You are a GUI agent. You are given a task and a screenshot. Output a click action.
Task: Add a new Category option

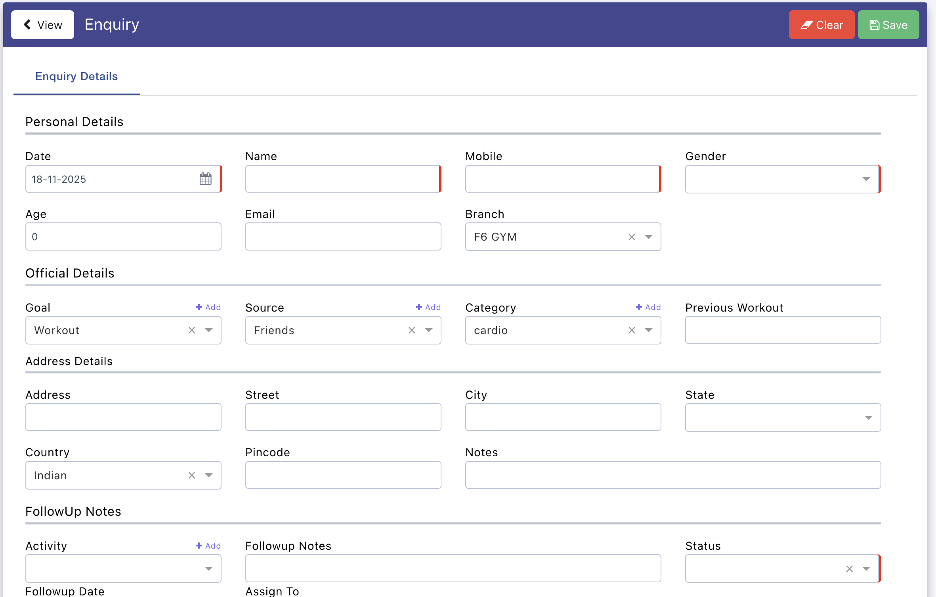coord(648,307)
